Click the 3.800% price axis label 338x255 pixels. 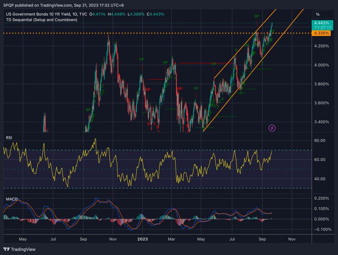point(321,84)
